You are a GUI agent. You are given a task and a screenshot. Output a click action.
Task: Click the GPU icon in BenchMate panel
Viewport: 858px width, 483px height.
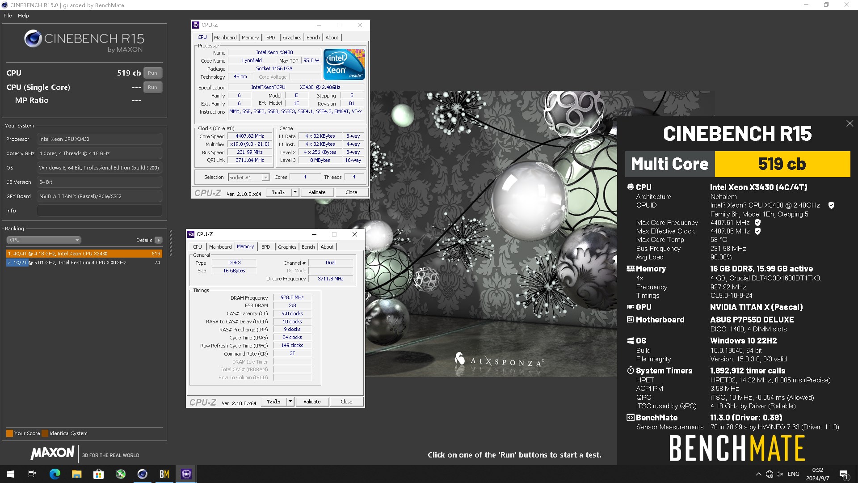(x=631, y=307)
